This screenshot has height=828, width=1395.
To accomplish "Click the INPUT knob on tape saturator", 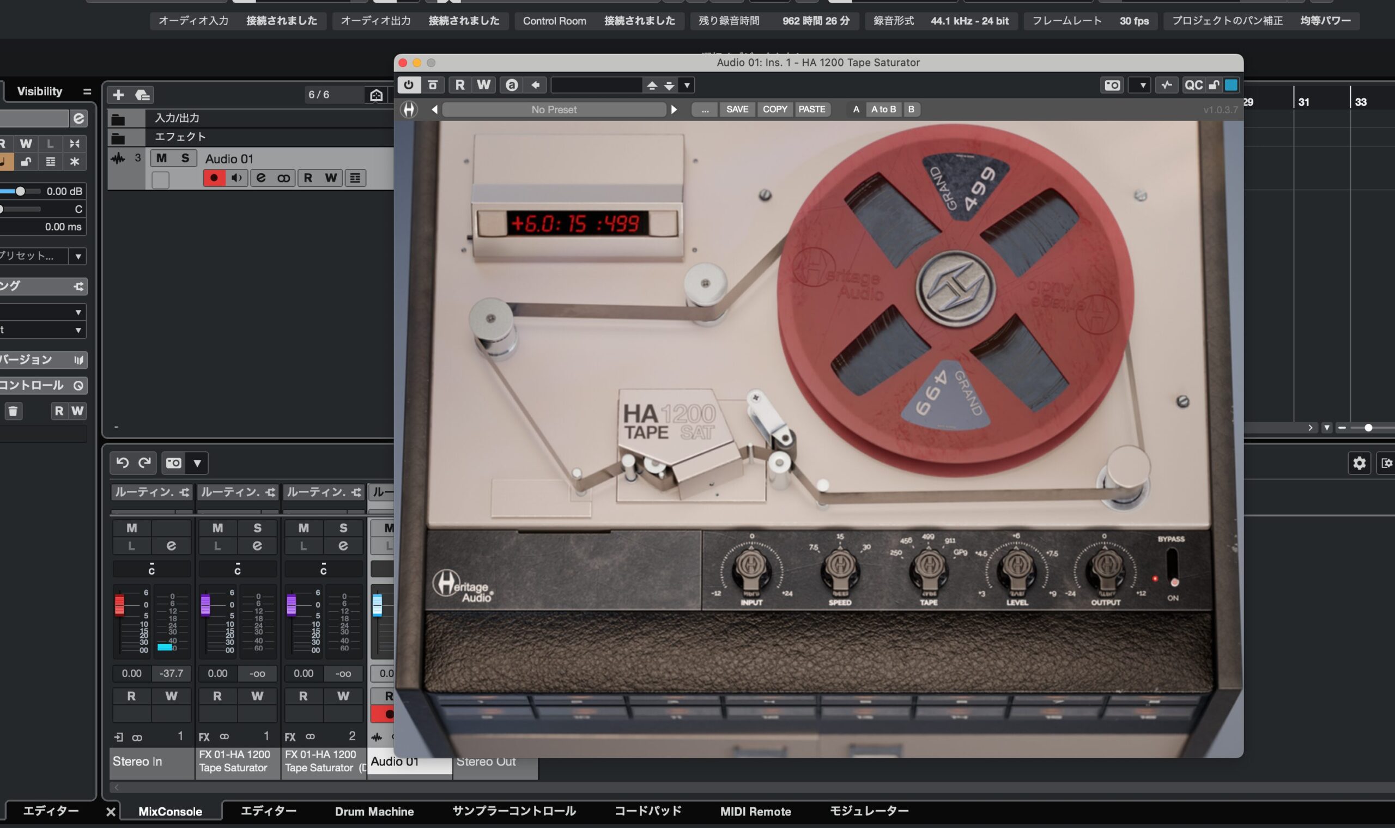I will (x=751, y=568).
